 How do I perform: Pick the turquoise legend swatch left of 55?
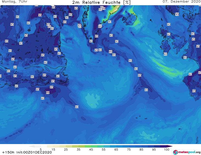pyautogui.click(x=100, y=146)
